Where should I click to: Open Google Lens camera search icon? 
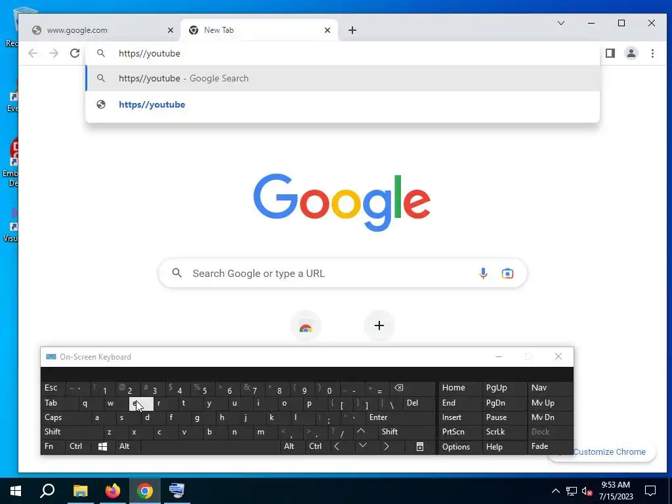point(507,274)
